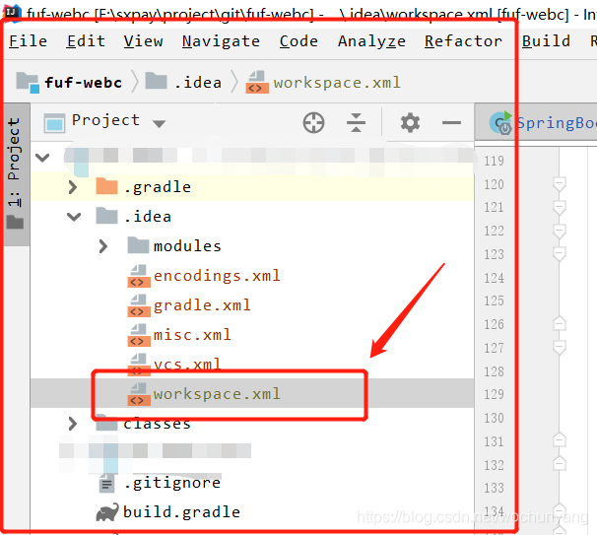
Task: Click the encodings.xml file icon
Action: pos(138,276)
